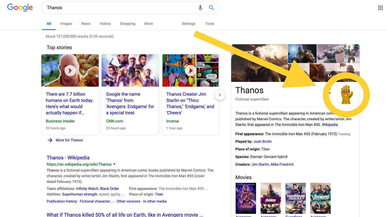The image size is (387, 217).
Task: Open the Thanos - Wikipedia result
Action: [x=68, y=158]
